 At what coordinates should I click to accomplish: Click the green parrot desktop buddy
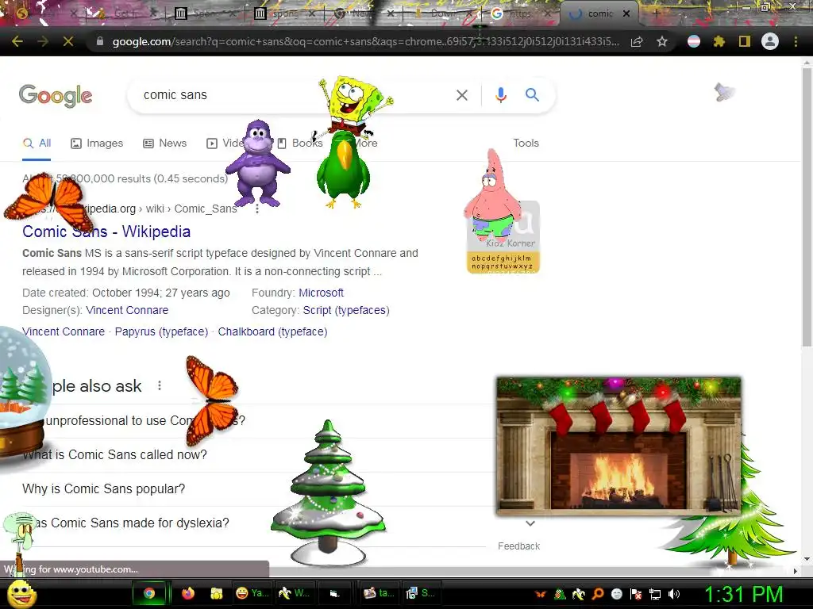tap(343, 170)
